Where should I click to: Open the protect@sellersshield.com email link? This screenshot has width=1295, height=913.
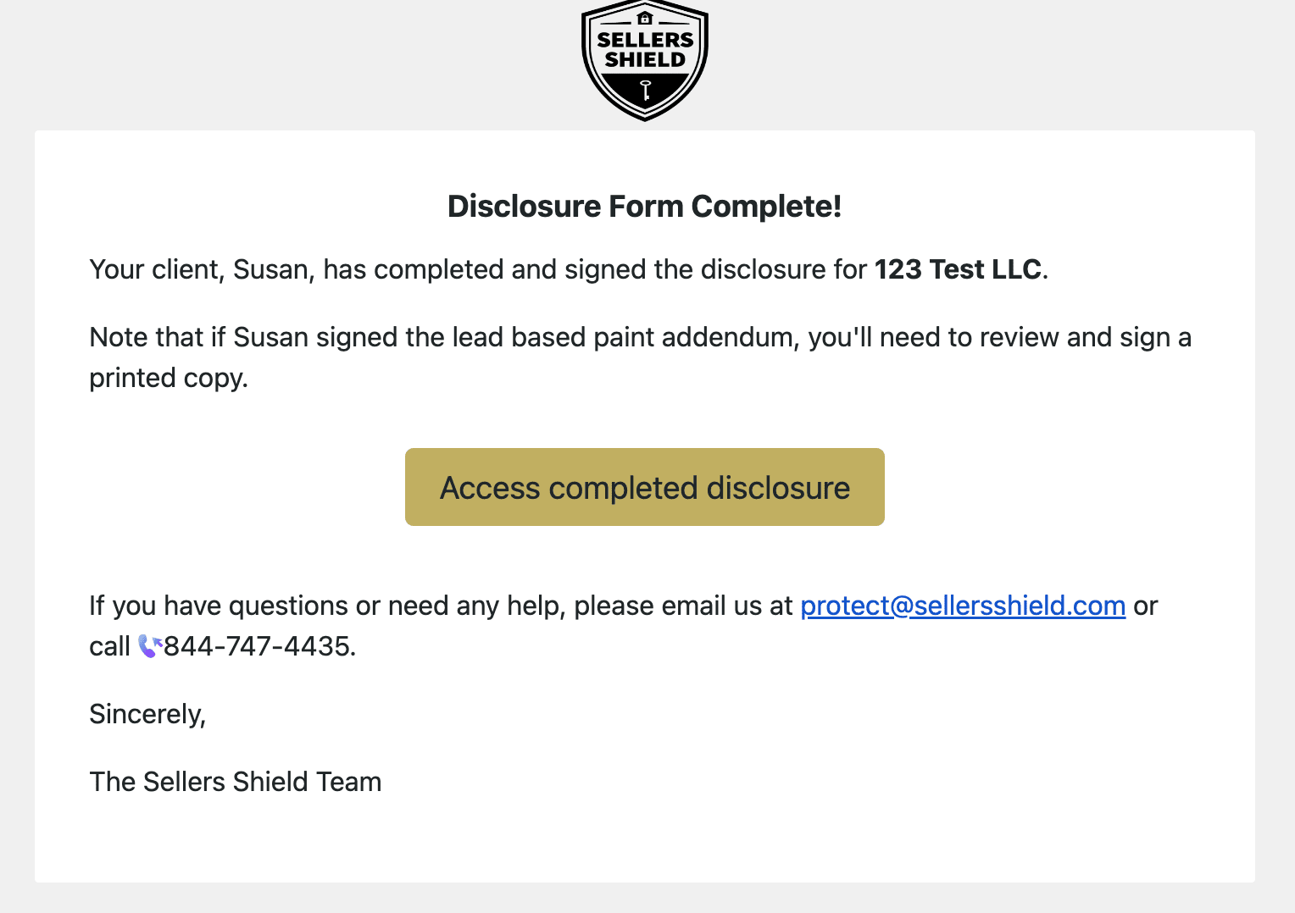click(963, 606)
